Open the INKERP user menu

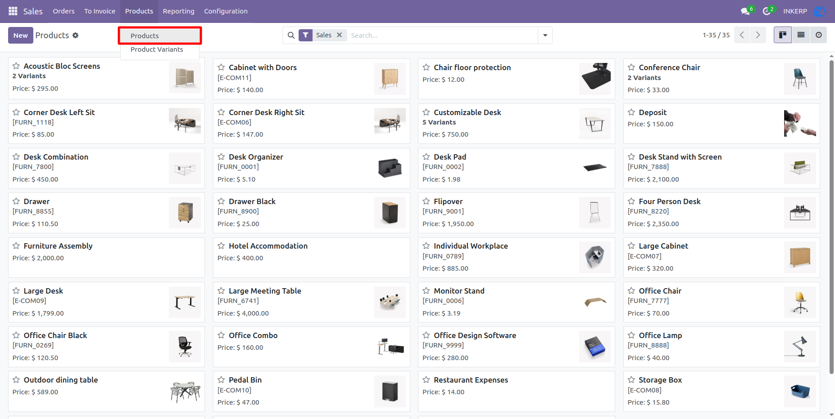(795, 11)
